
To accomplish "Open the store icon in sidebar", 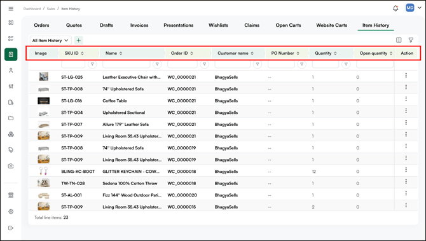I will click(x=11, y=195).
